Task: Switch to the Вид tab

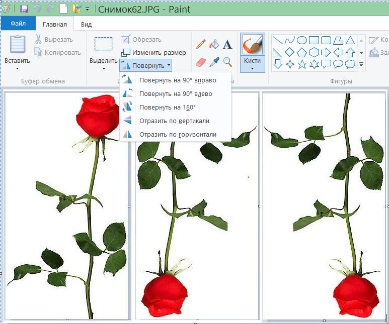Action: point(86,24)
